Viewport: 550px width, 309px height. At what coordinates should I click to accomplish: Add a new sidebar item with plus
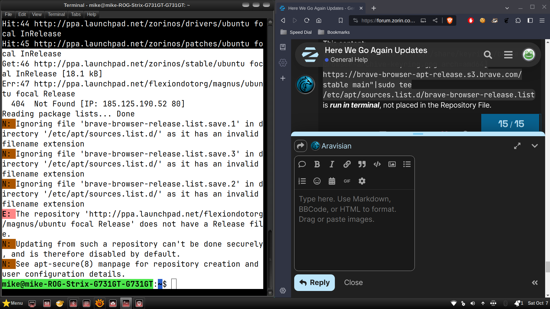283,78
